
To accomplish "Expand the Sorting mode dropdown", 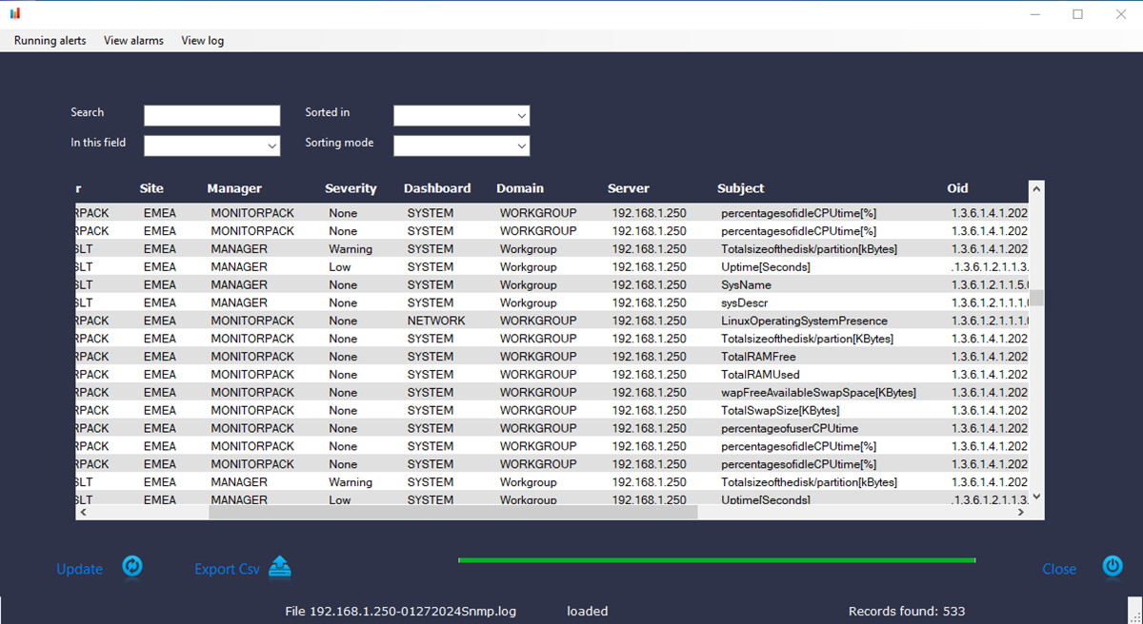I will pyautogui.click(x=461, y=146).
